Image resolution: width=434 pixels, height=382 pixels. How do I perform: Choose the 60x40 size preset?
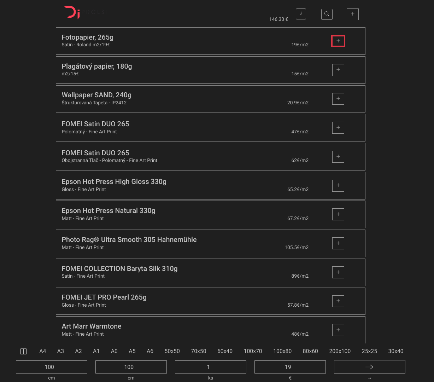(x=225, y=351)
